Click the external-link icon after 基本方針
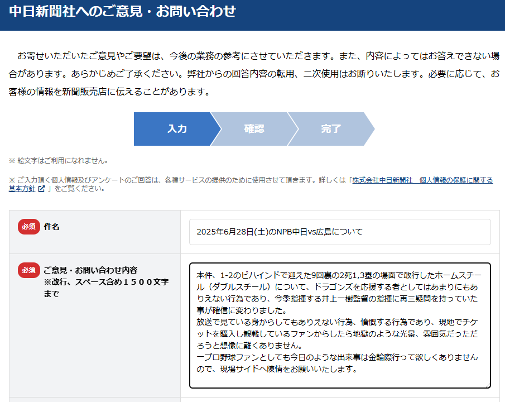This screenshot has height=402, width=505. pyautogui.click(x=41, y=189)
